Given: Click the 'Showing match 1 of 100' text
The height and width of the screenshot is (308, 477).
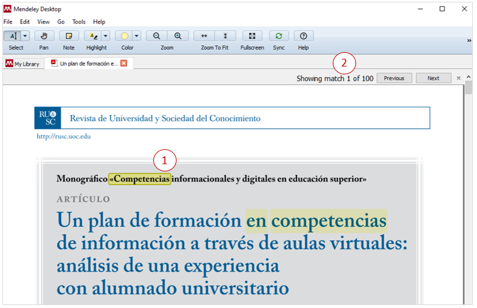Looking at the screenshot, I should [x=335, y=78].
